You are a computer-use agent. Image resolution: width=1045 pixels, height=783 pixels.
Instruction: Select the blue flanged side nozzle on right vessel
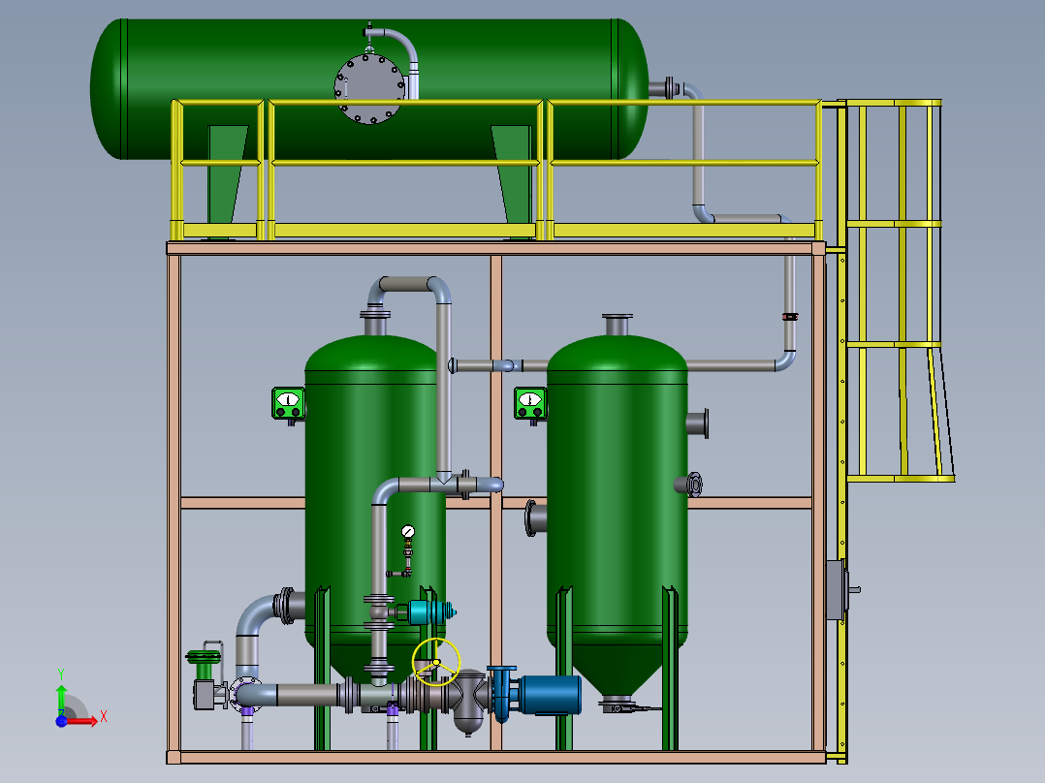pyautogui.click(x=690, y=485)
